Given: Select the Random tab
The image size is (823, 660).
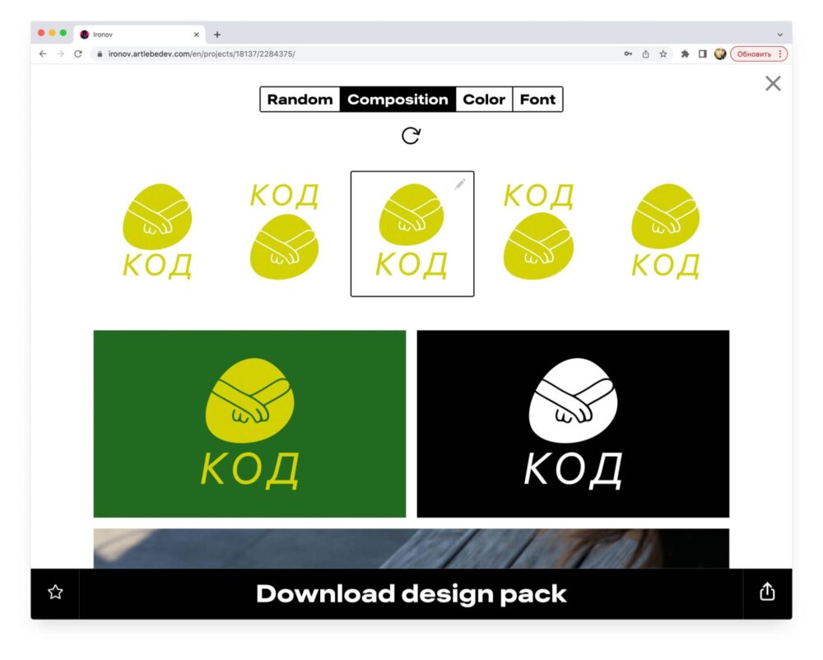Looking at the screenshot, I should 300,99.
